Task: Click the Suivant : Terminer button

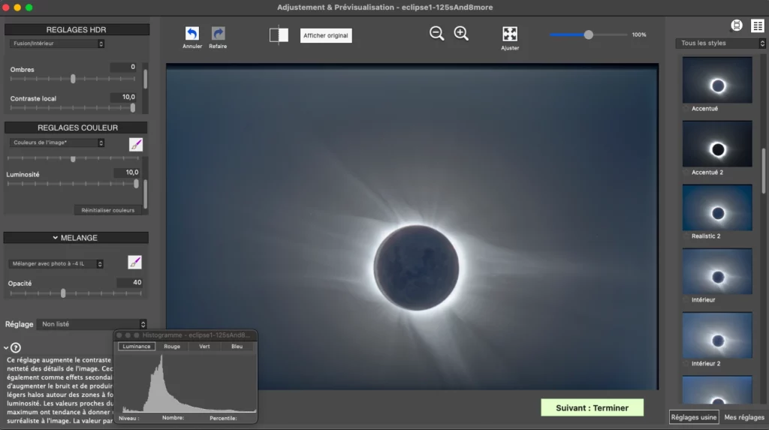Action: (x=592, y=407)
